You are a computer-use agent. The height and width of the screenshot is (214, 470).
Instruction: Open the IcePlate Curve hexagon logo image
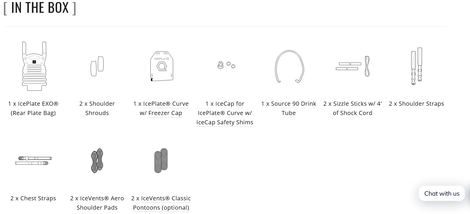(162, 66)
